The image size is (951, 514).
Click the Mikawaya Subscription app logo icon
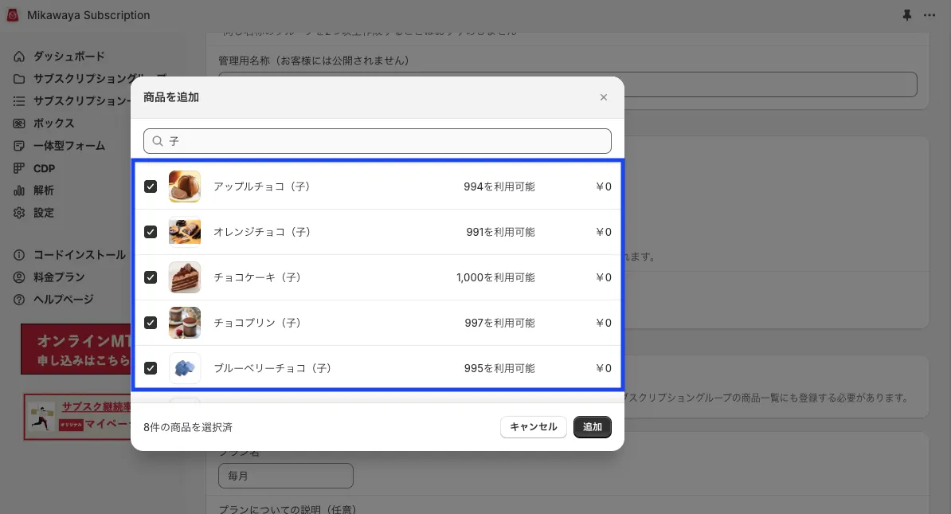[12, 15]
